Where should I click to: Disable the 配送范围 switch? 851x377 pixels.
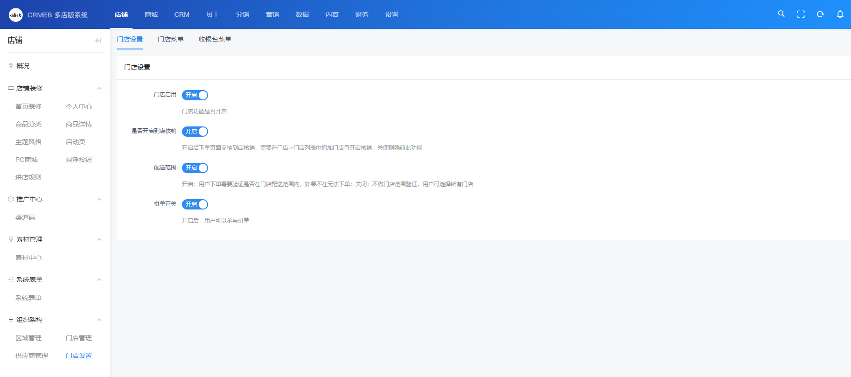point(195,168)
